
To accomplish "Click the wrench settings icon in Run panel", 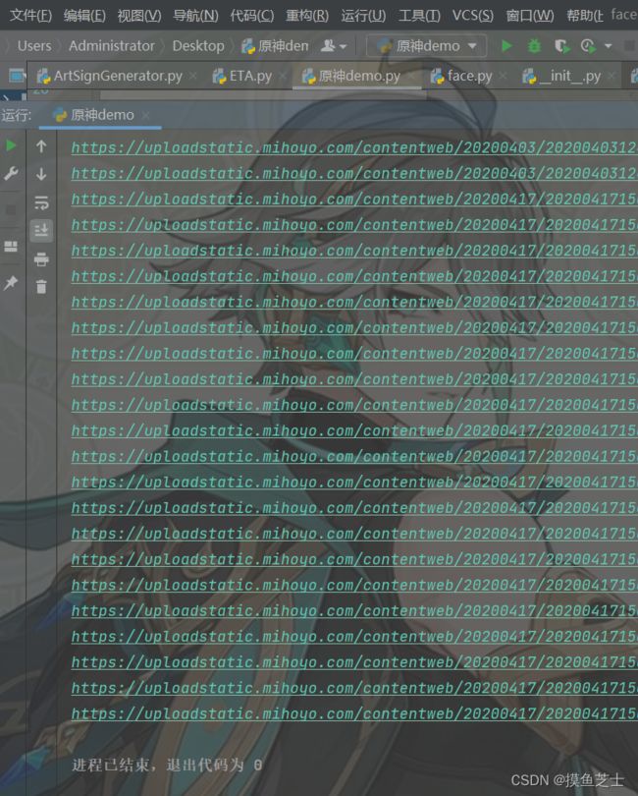I will 11,174.
